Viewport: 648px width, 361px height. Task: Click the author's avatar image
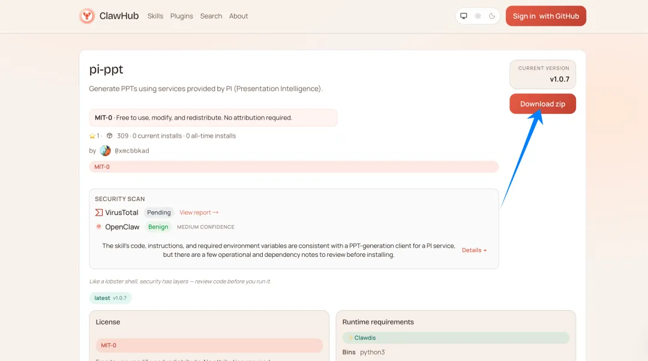pos(105,151)
